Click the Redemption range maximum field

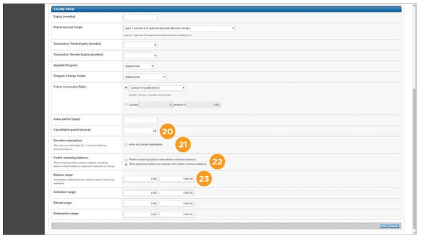tap(177, 215)
